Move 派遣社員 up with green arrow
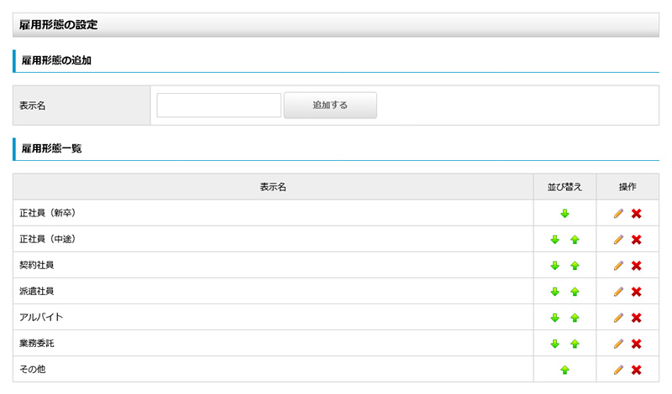The image size is (672, 394). (575, 292)
